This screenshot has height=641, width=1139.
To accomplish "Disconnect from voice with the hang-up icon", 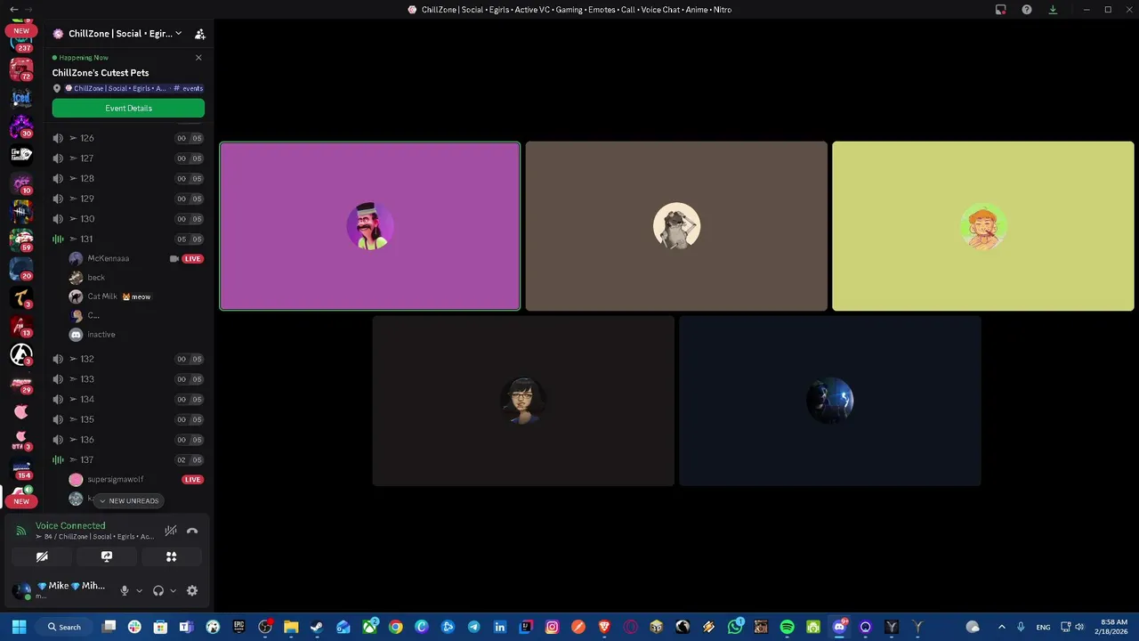I will click(192, 531).
